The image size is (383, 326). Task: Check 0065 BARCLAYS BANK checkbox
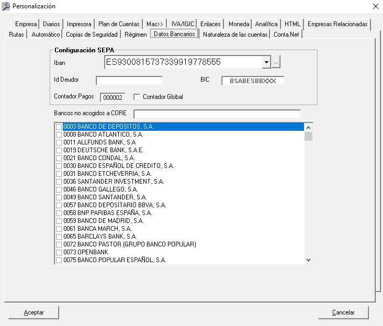point(59,237)
